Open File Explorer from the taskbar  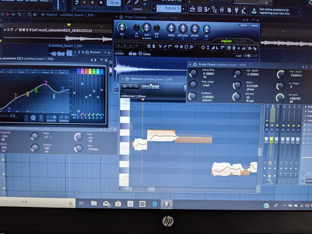tap(94, 204)
